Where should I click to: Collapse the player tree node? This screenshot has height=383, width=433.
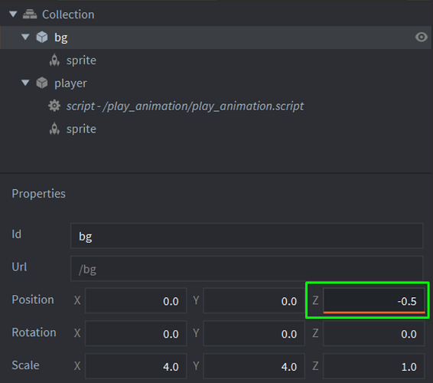point(25,83)
